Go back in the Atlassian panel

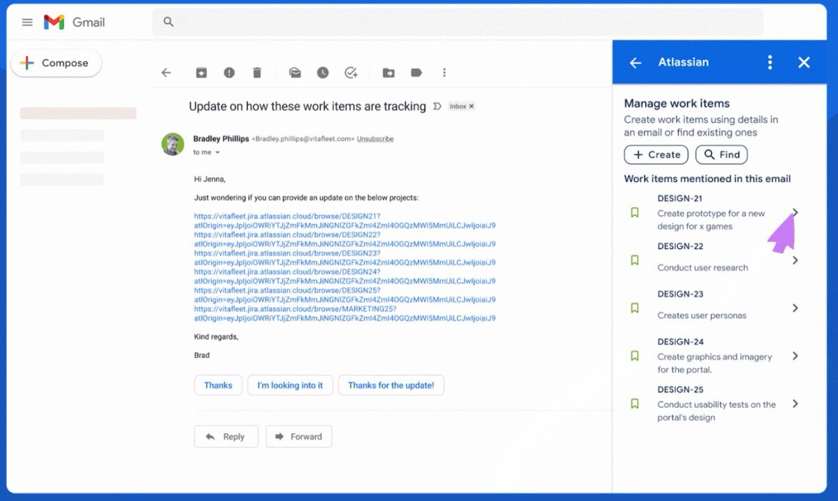click(635, 63)
